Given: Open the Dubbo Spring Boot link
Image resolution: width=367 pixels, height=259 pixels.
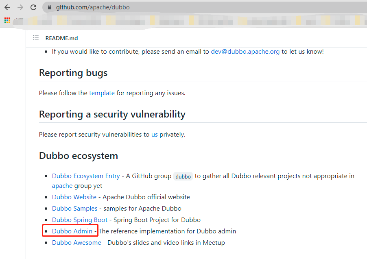Looking at the screenshot, I should pos(79,220).
